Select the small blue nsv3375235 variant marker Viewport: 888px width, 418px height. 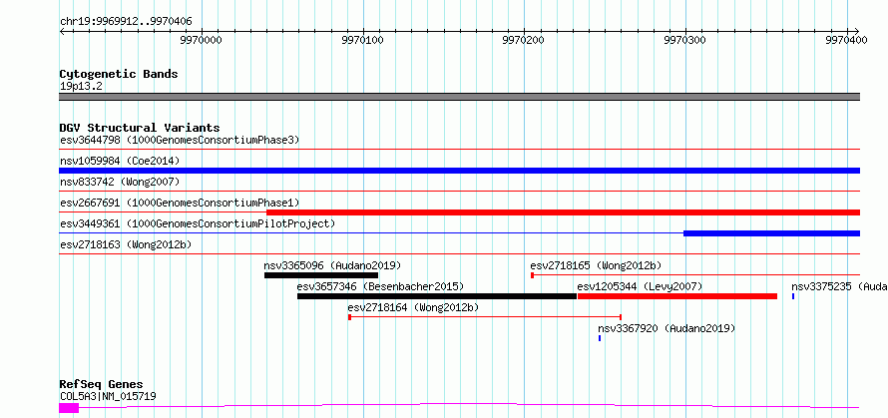pyautogui.click(x=793, y=296)
